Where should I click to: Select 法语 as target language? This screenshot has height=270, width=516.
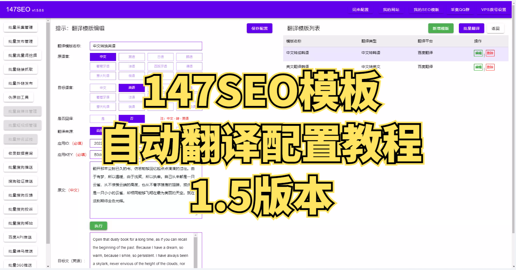coord(131,97)
